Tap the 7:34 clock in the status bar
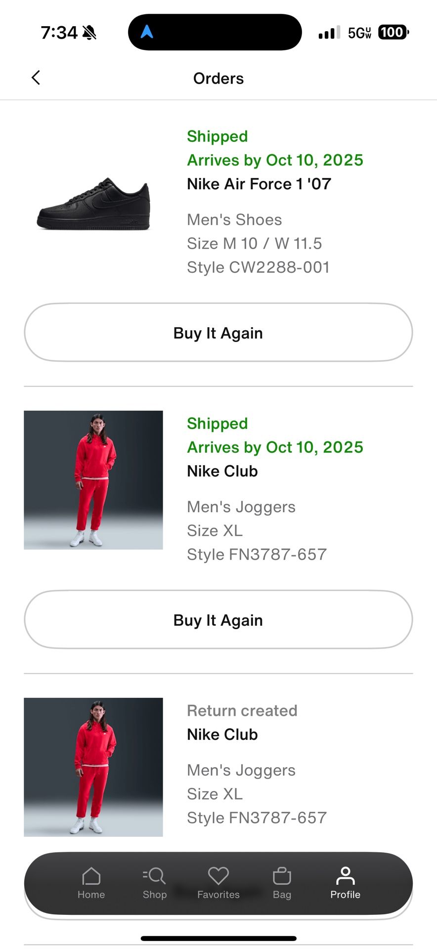 (x=59, y=33)
